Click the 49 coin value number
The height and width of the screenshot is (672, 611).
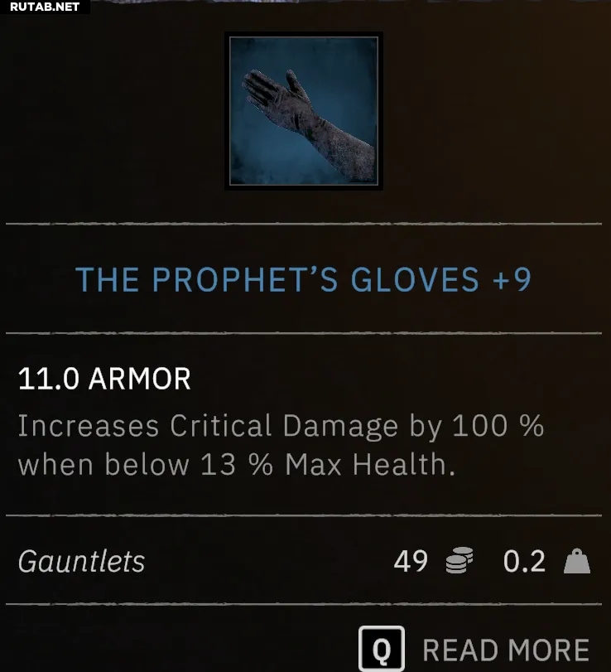pos(411,561)
